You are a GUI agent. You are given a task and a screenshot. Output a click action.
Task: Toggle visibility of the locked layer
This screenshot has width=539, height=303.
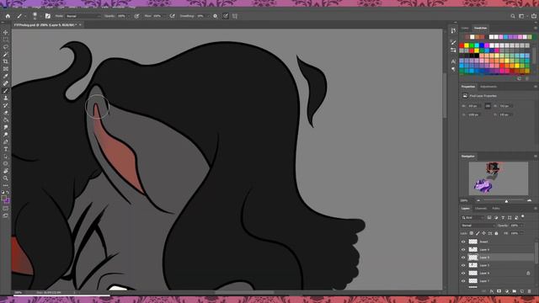click(x=463, y=273)
